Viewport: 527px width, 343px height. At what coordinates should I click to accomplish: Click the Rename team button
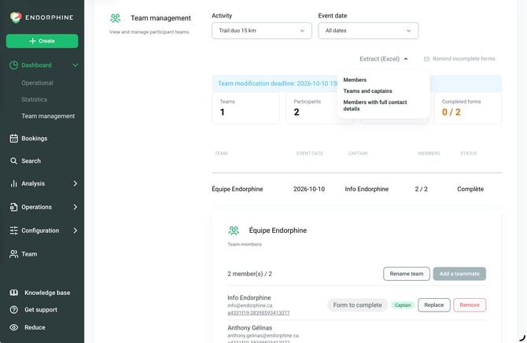(407, 274)
